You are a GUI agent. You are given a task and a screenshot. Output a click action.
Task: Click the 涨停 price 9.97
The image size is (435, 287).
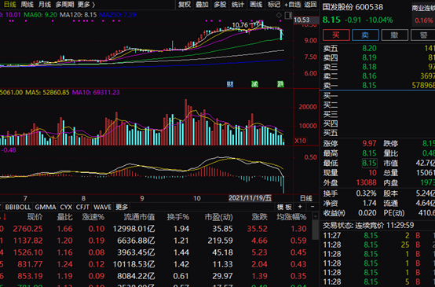[x=369, y=143]
